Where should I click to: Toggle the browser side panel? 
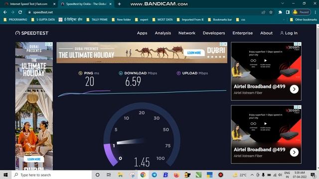click(288, 12)
